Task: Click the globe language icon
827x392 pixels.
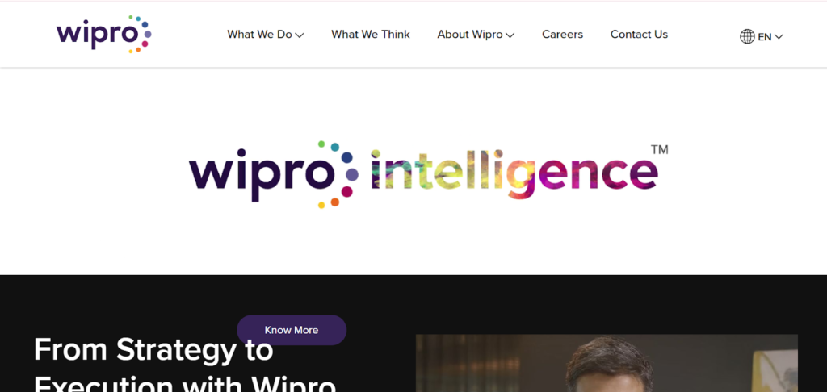Action: [x=747, y=36]
